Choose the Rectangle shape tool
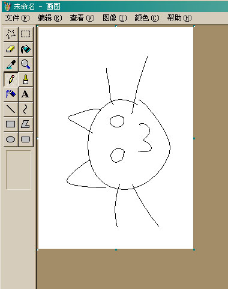 click(11, 124)
